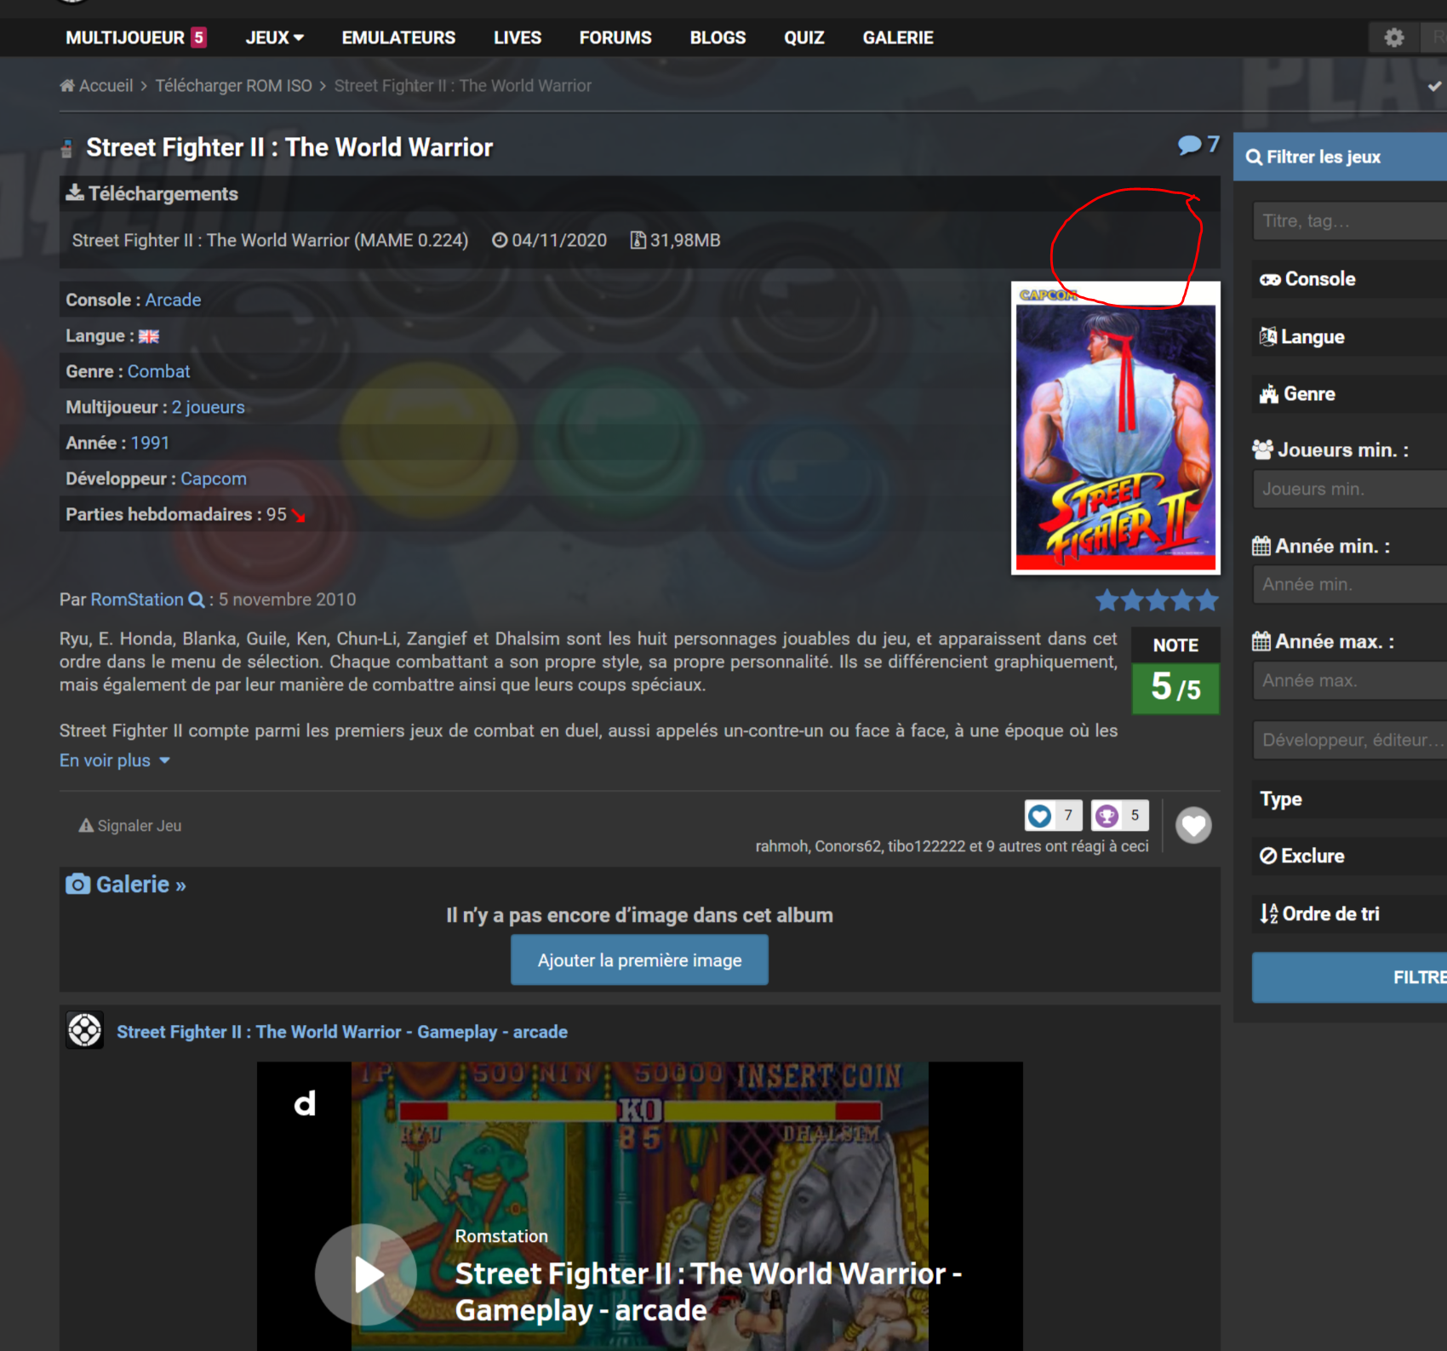1447x1351 pixels.
Task: Click the Combat genre link
Action: (158, 371)
